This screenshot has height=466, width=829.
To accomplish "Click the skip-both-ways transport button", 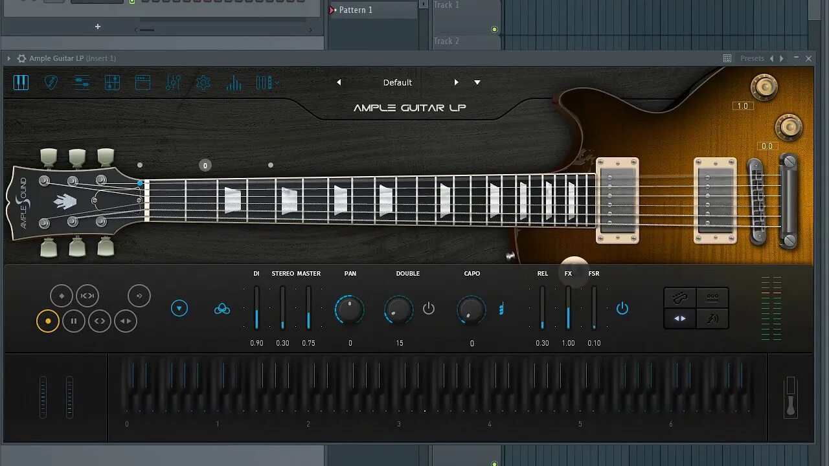I will (87, 296).
